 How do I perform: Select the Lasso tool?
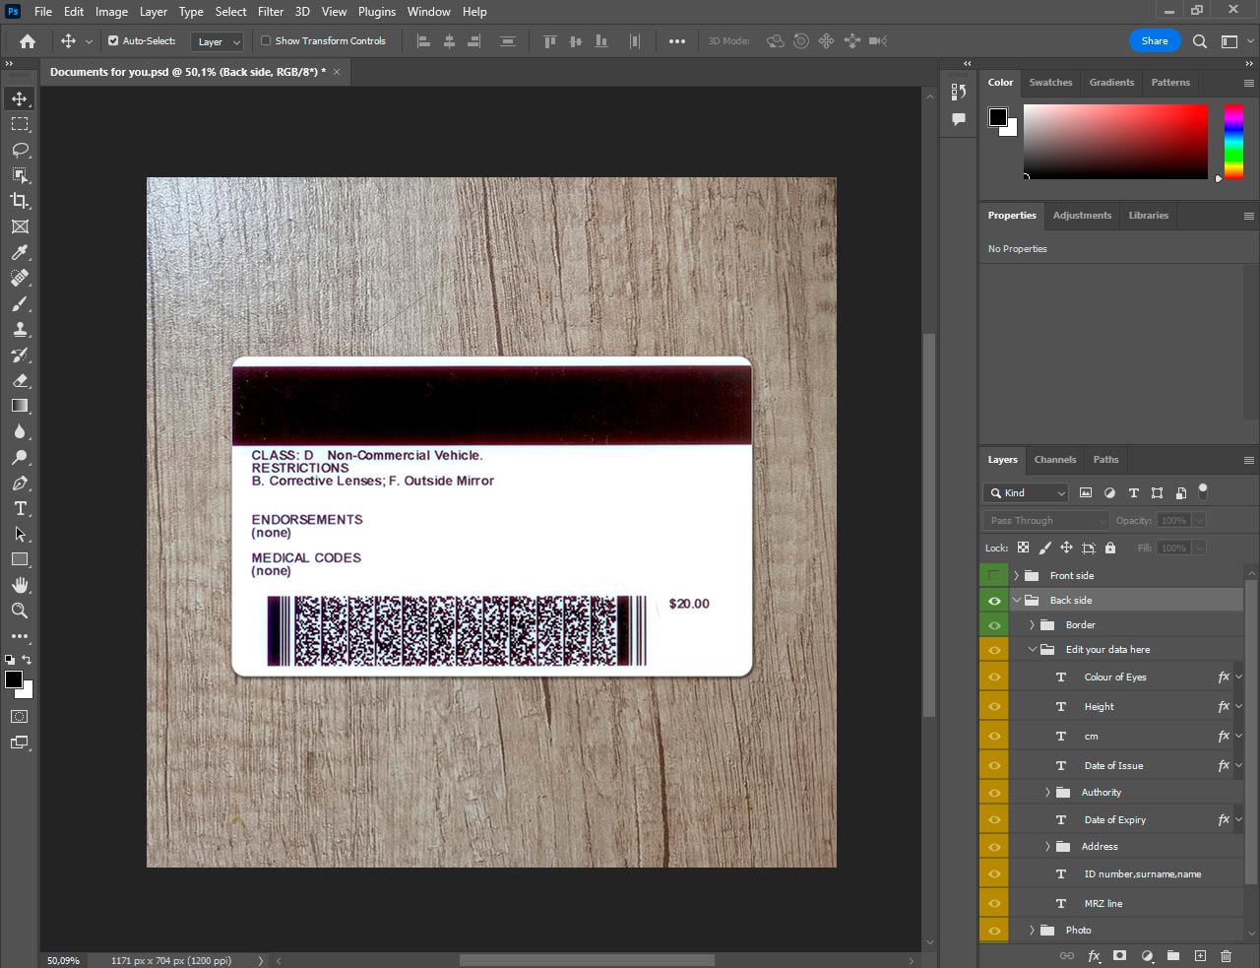(x=20, y=150)
